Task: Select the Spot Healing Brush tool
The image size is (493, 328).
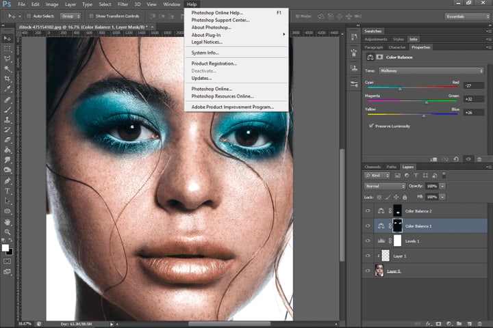Action: 8,100
